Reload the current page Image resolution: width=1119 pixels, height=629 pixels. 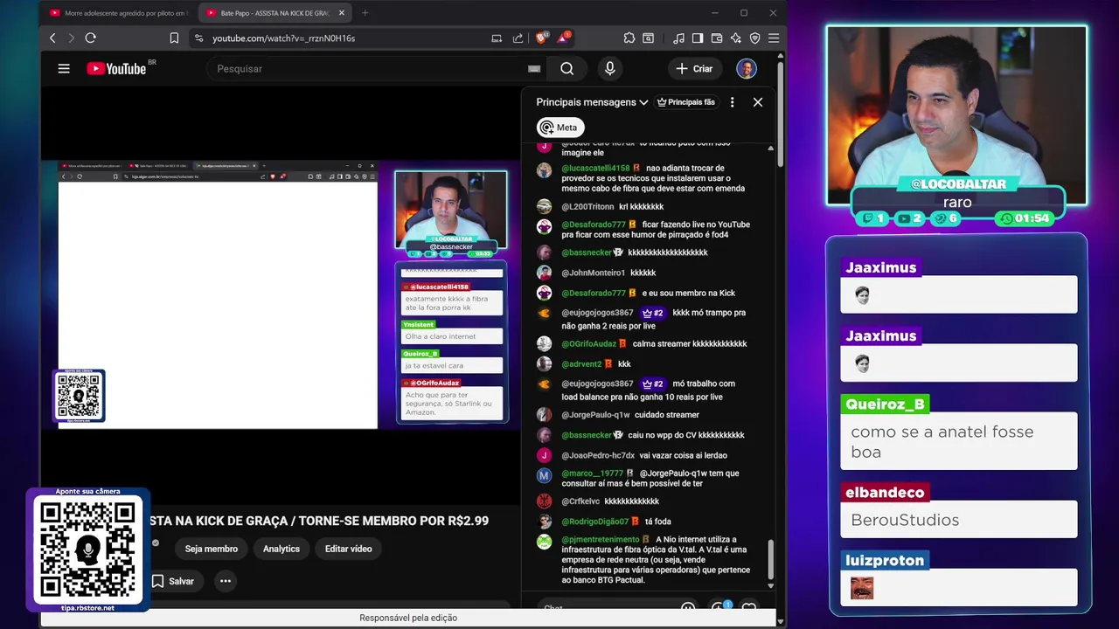coord(90,38)
